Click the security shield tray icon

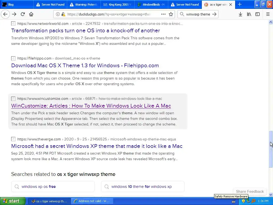[243, 201]
